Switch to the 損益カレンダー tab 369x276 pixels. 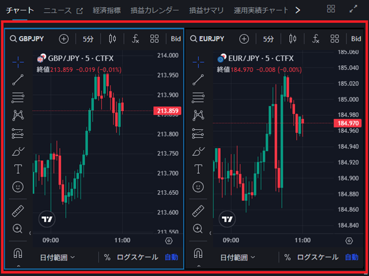(x=154, y=10)
